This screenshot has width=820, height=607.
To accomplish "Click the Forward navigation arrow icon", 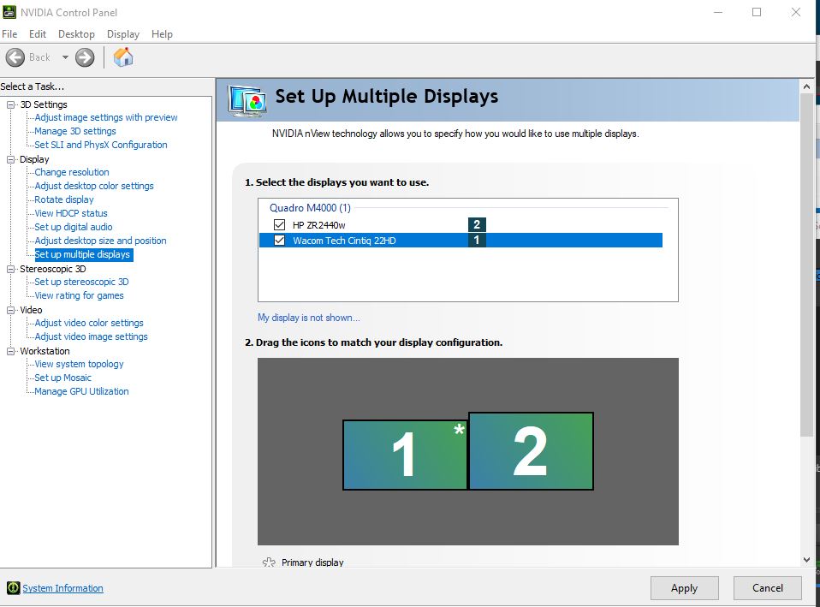I will (84, 57).
